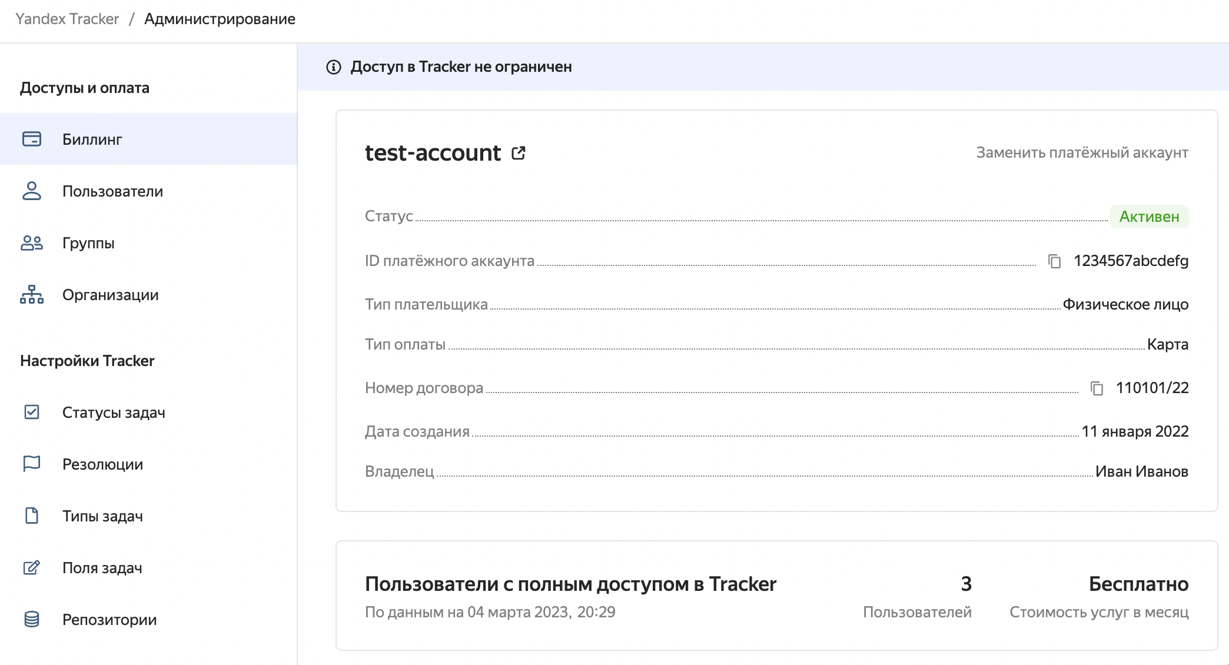1229x665 pixels.
Task: Click the test-account heading
Action: pyautogui.click(x=433, y=153)
